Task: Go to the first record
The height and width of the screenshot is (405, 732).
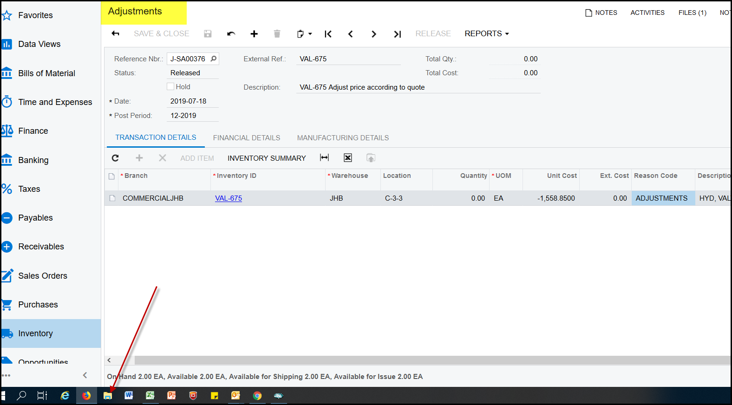Action: tap(328, 34)
